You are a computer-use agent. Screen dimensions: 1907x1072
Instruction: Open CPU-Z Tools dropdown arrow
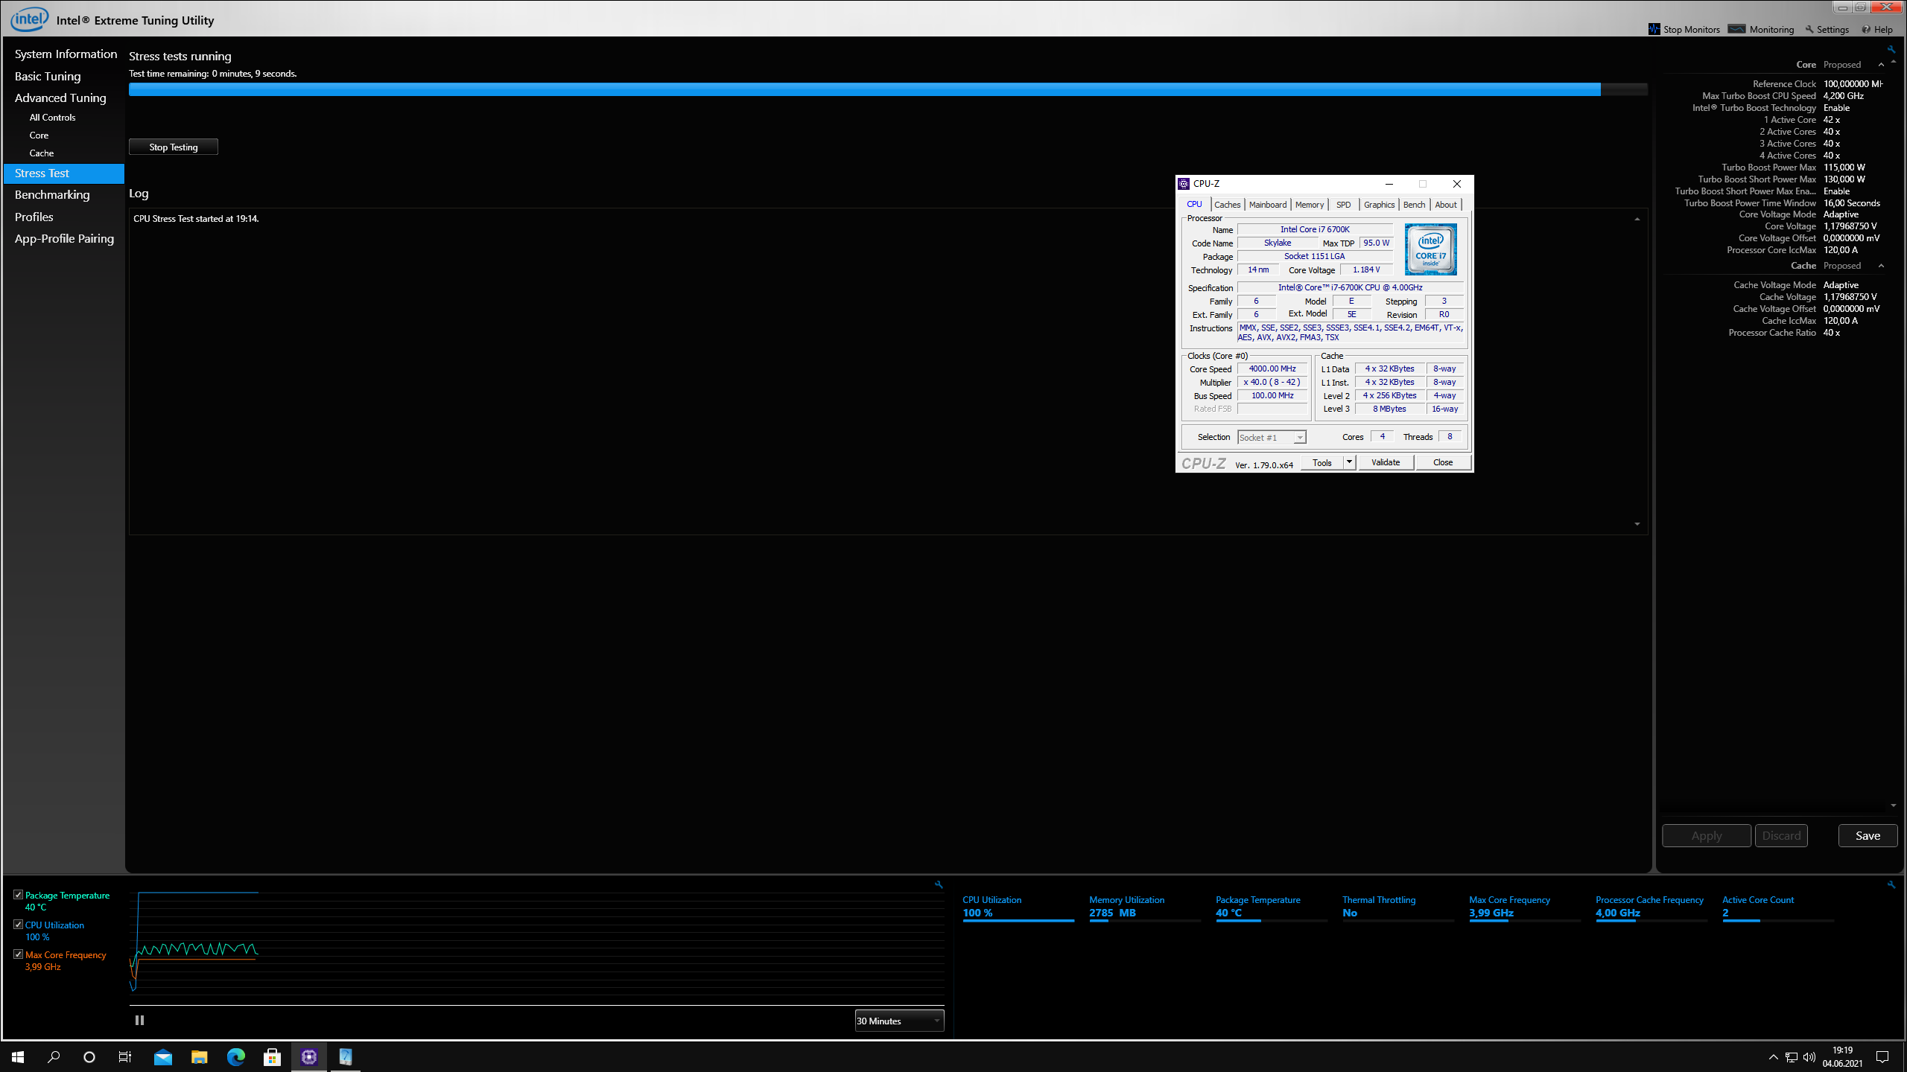coord(1348,462)
